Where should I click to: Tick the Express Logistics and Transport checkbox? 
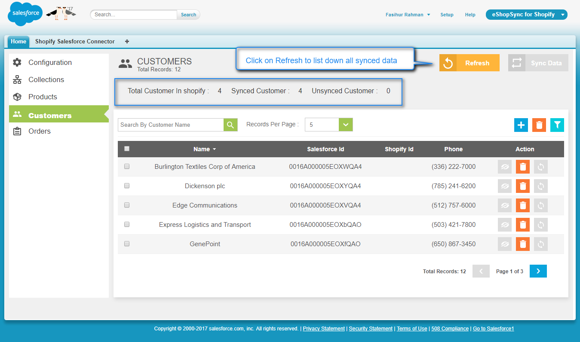(x=127, y=224)
